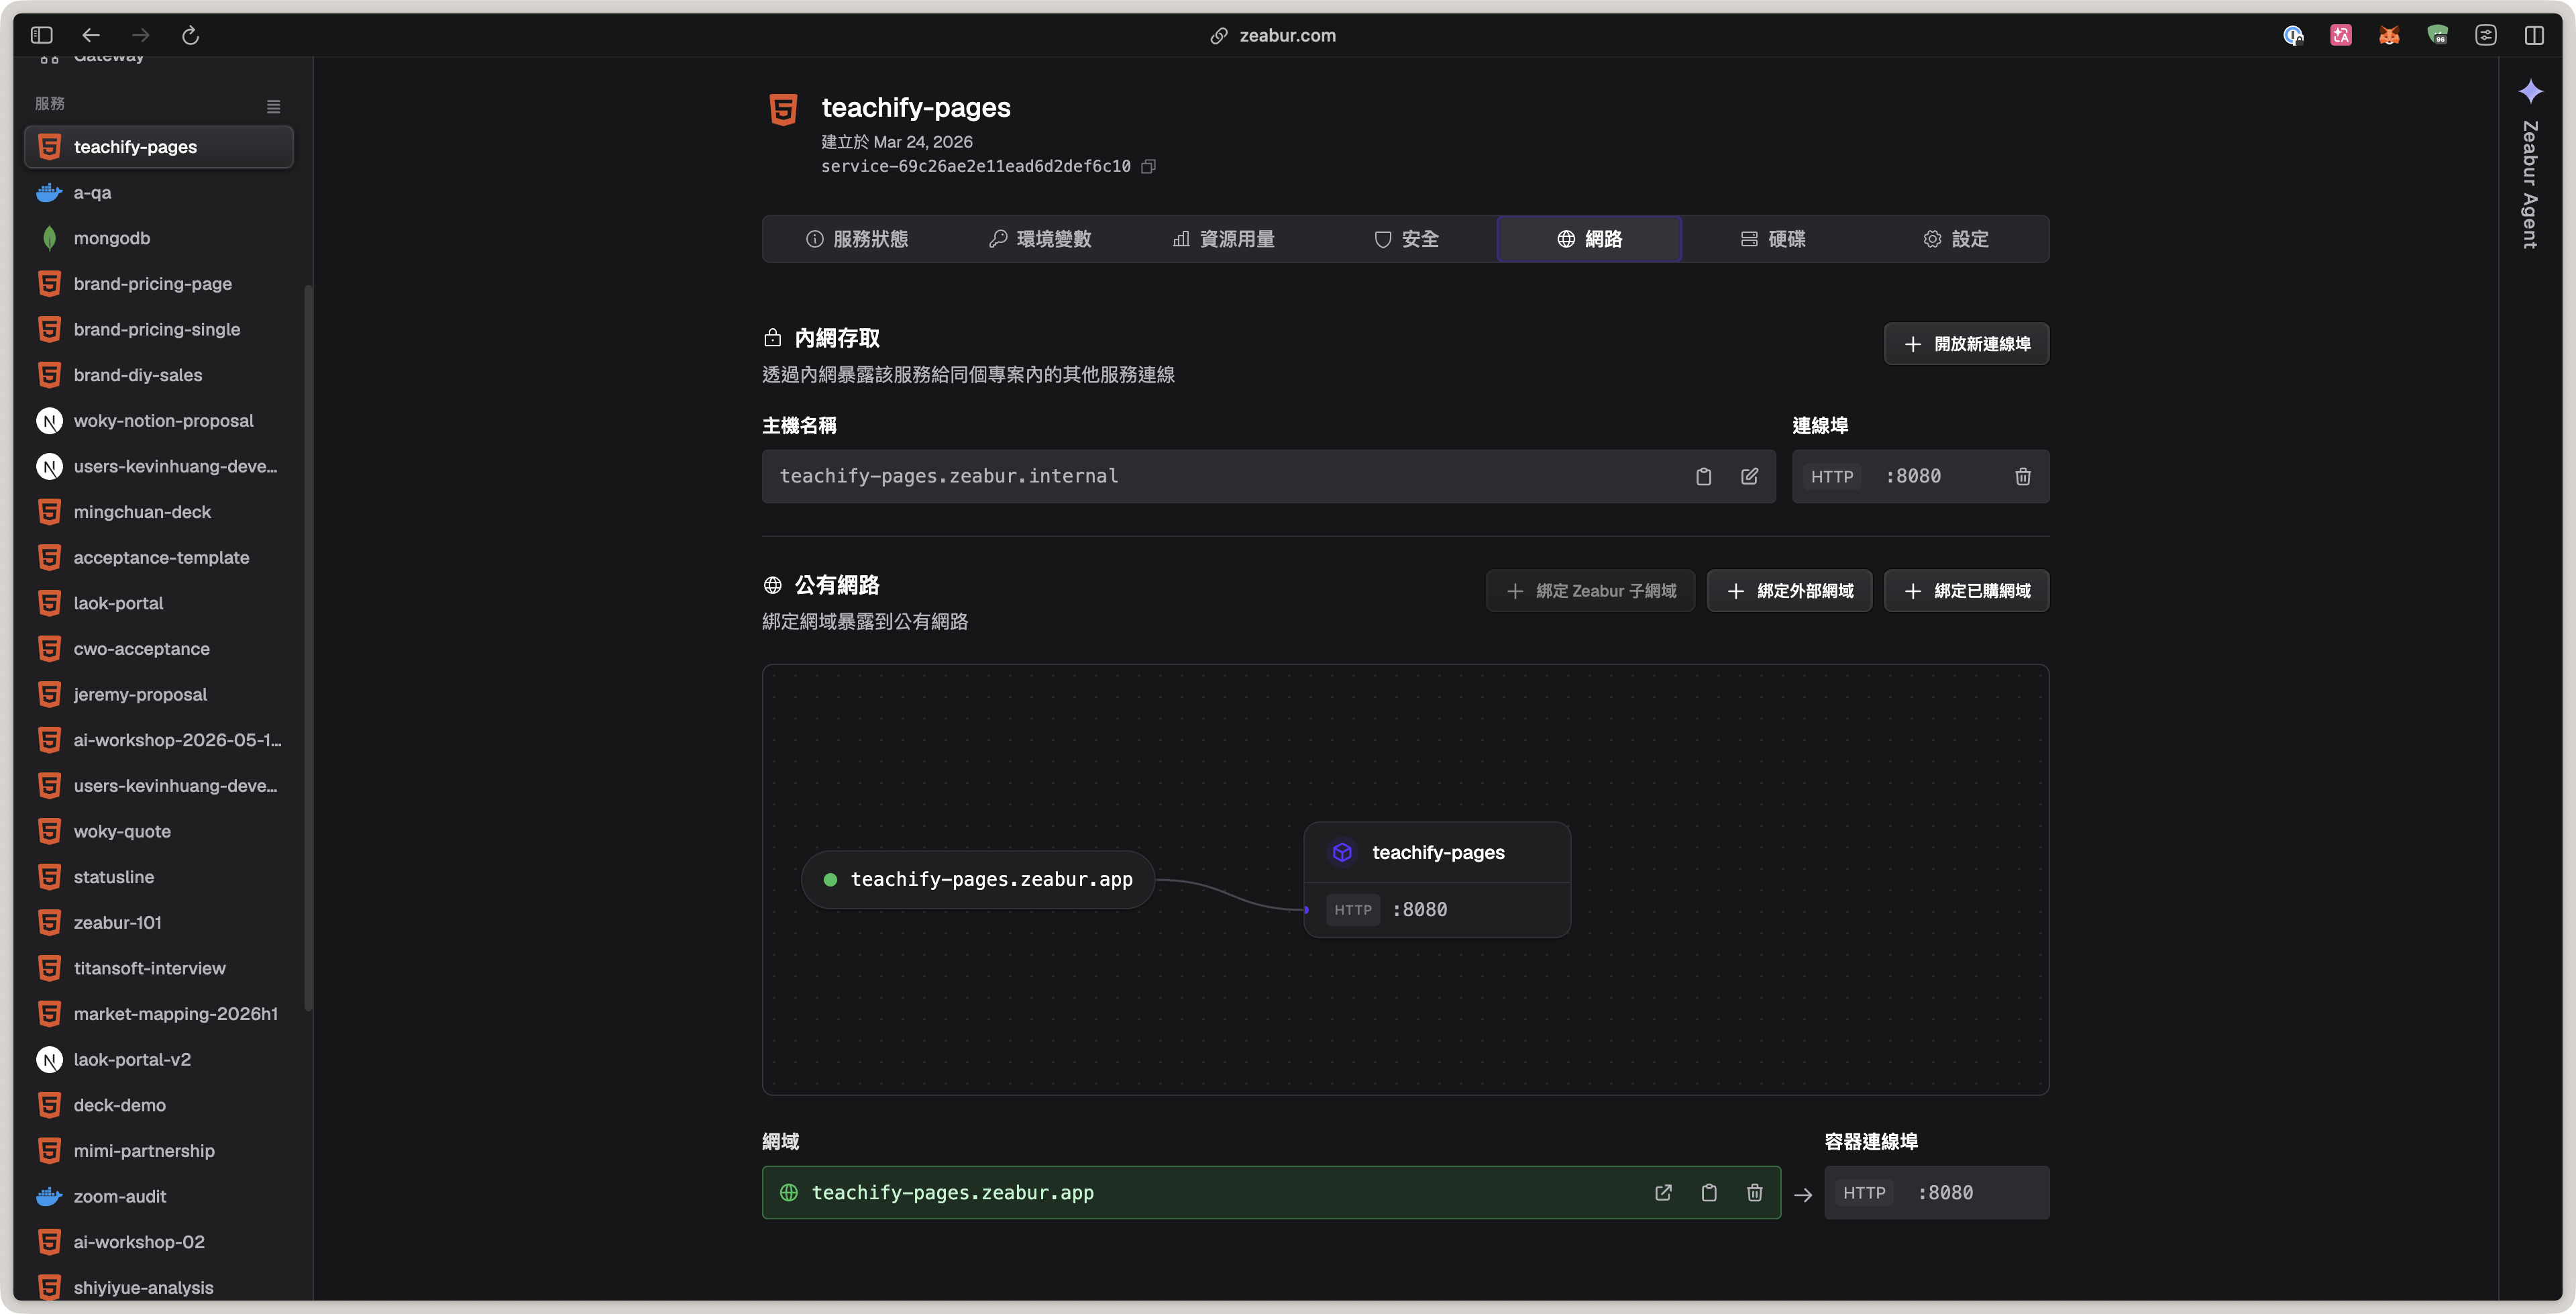
Task: Open the woky-notion-proposal service
Action: [x=159, y=420]
